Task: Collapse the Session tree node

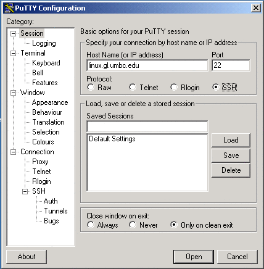Action: (13, 33)
